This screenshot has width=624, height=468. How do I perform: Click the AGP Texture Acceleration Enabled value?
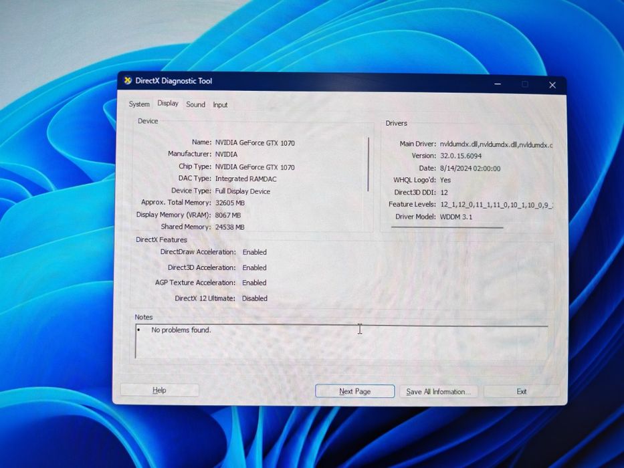pos(254,283)
